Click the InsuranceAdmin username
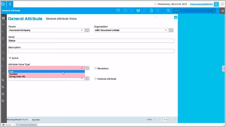Image resolution: width=226 pixels, height=127 pixels. (201, 4)
